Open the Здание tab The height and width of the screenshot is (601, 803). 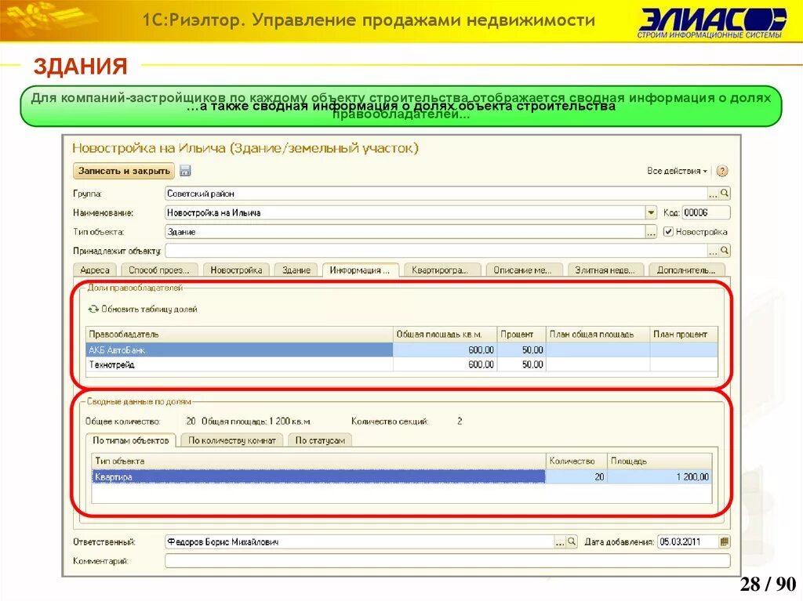(296, 270)
